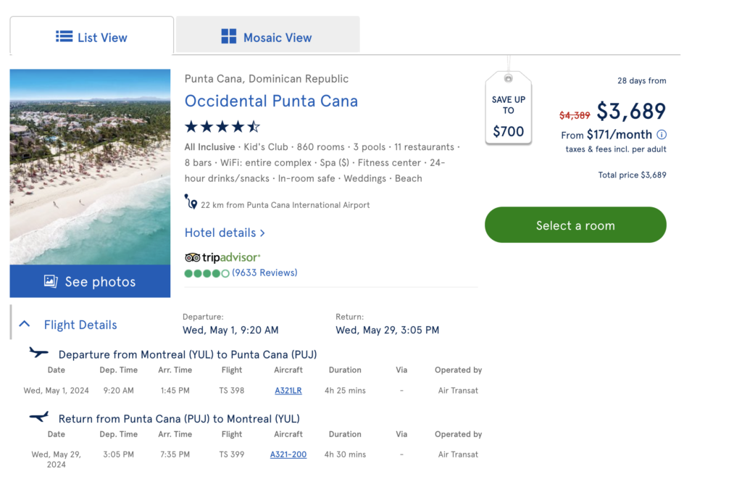Image resolution: width=742 pixels, height=482 pixels.
Task: Open the monthly price info tooltip icon
Action: click(662, 134)
